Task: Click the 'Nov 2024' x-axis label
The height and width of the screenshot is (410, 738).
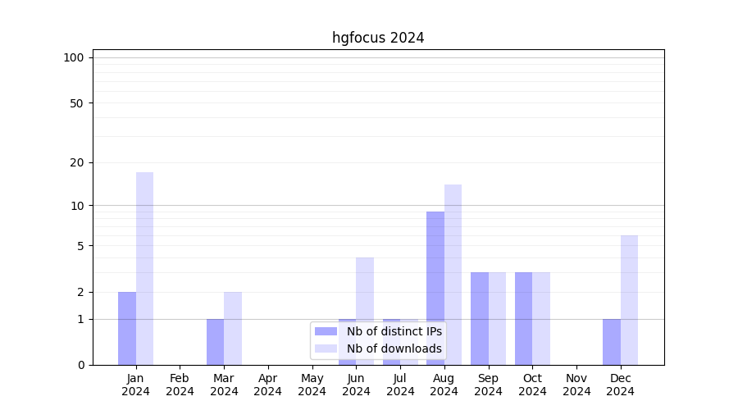Action: coord(576,385)
